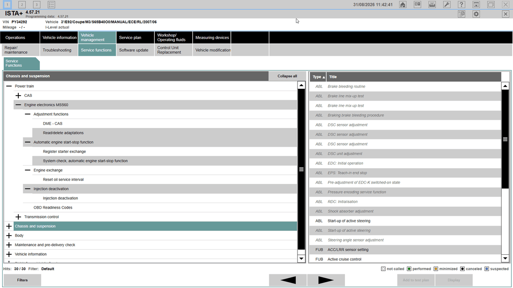This screenshot has height=288, width=513.
Task: Open help via question mark icon
Action: pyautogui.click(x=461, y=4)
